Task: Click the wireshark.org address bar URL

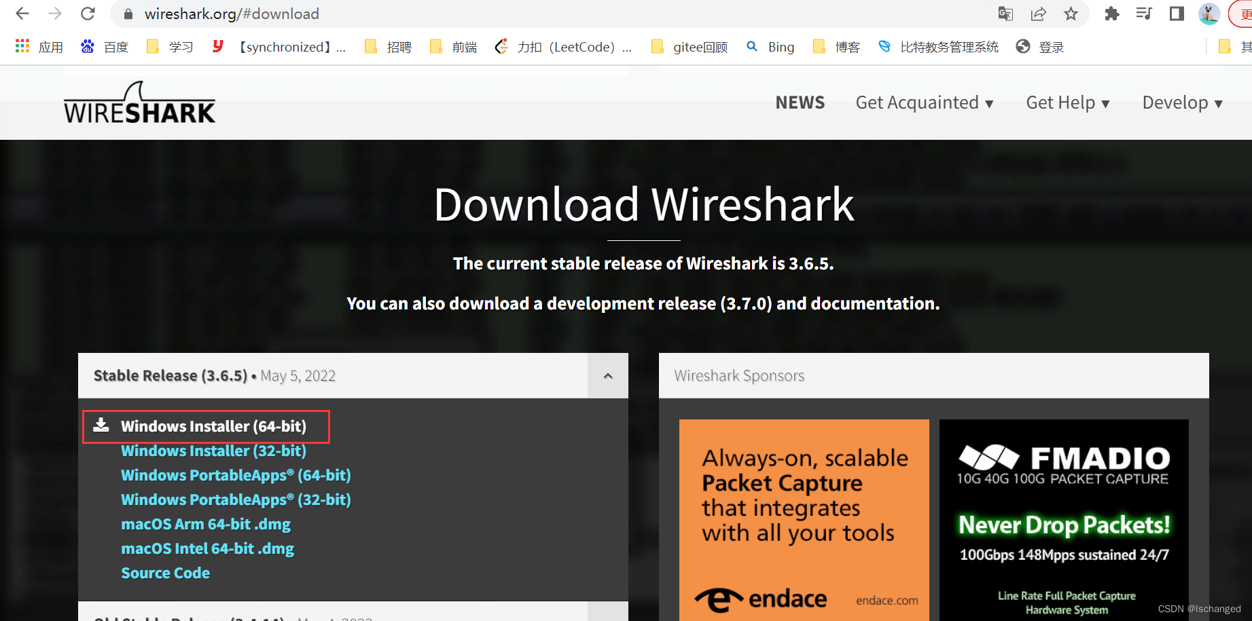Action: click(x=232, y=14)
